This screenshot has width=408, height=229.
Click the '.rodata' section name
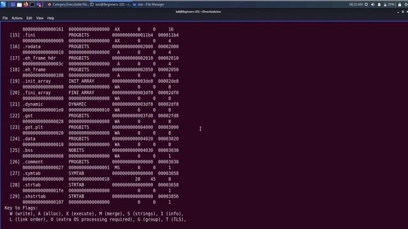pos(31,46)
